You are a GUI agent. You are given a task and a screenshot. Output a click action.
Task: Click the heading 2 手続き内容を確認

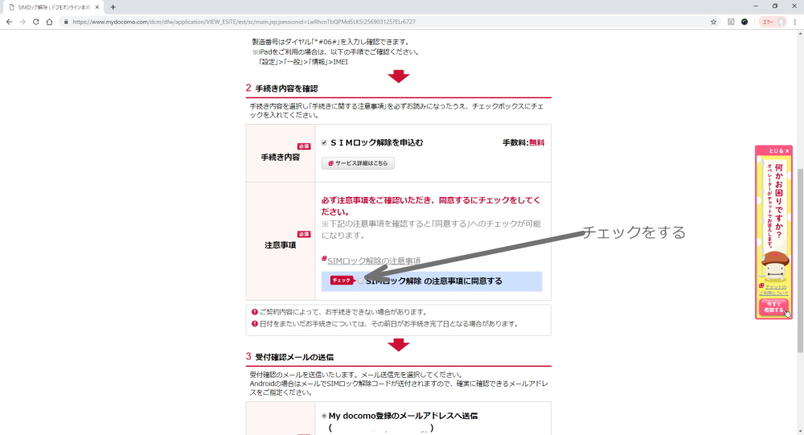[x=281, y=88]
